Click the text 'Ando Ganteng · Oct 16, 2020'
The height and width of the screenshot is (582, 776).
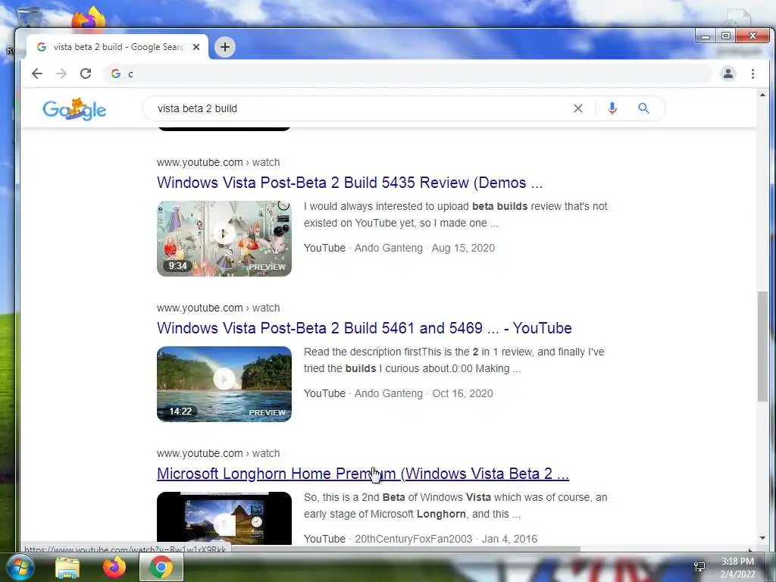[424, 393]
